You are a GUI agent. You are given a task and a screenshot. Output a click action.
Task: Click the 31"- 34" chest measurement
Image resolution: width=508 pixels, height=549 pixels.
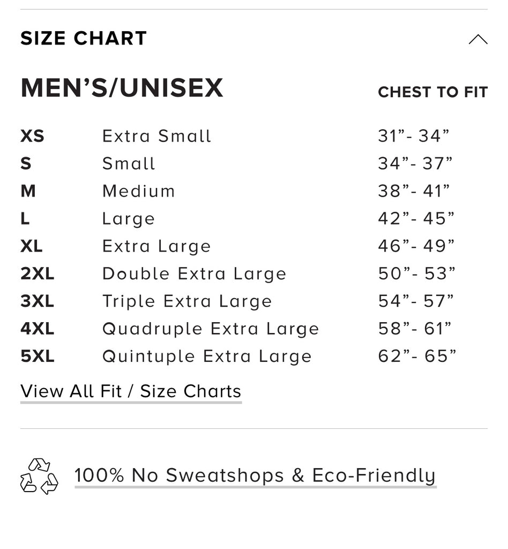pyautogui.click(x=414, y=136)
